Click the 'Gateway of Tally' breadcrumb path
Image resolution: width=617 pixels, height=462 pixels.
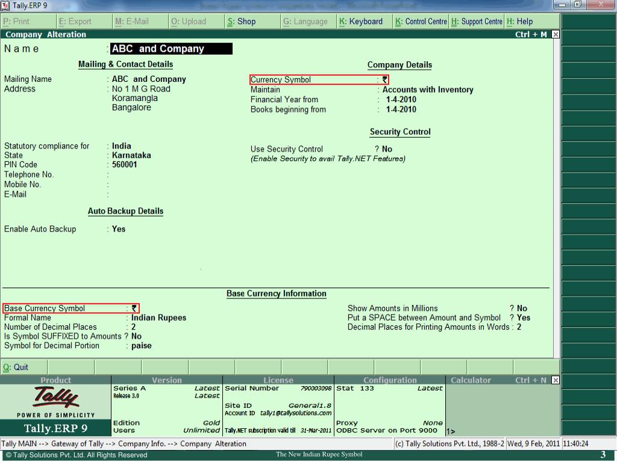tap(77, 444)
